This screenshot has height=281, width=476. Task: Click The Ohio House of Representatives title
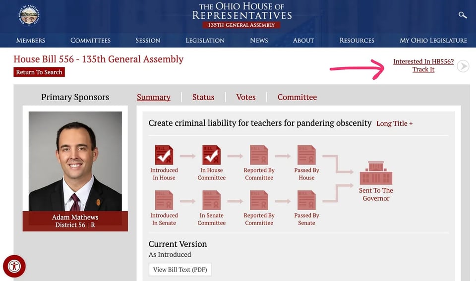242,11
